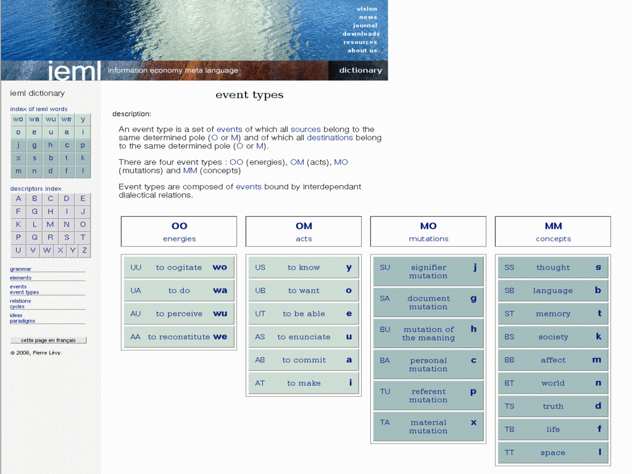
Task: Open the MO mutations header box
Action: pyautogui.click(x=428, y=231)
